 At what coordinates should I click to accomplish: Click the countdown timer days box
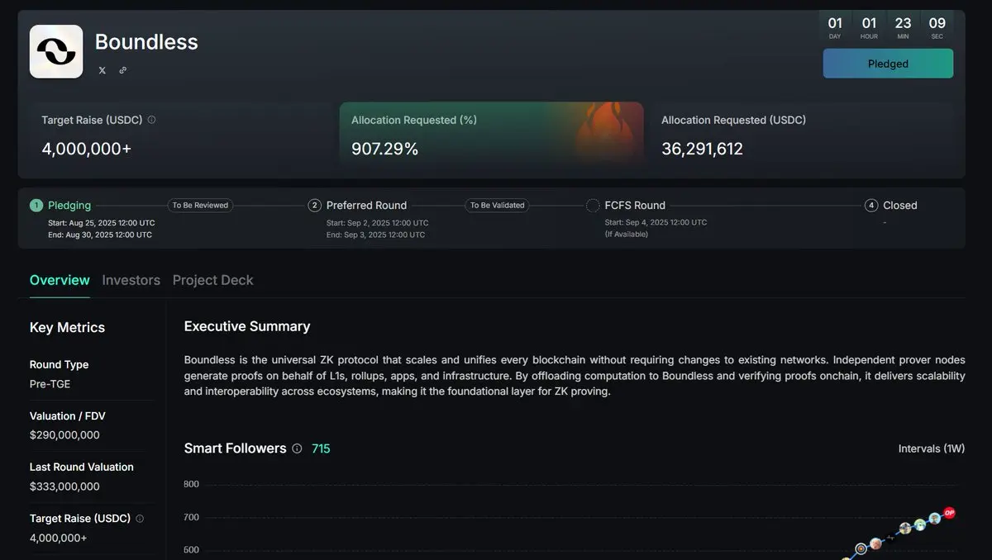tap(835, 26)
